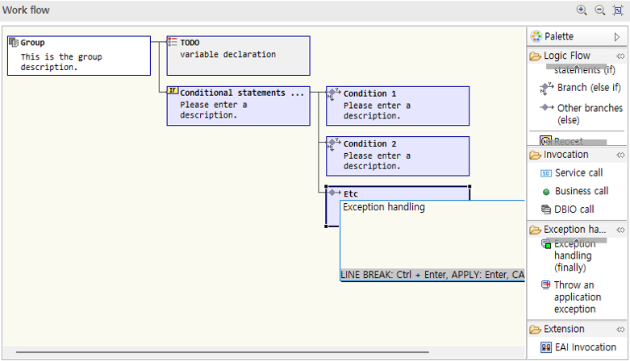Screen dimensions: 630x361
Task: Click the fit-to-screen icon in Work flow header
Action: point(618,10)
